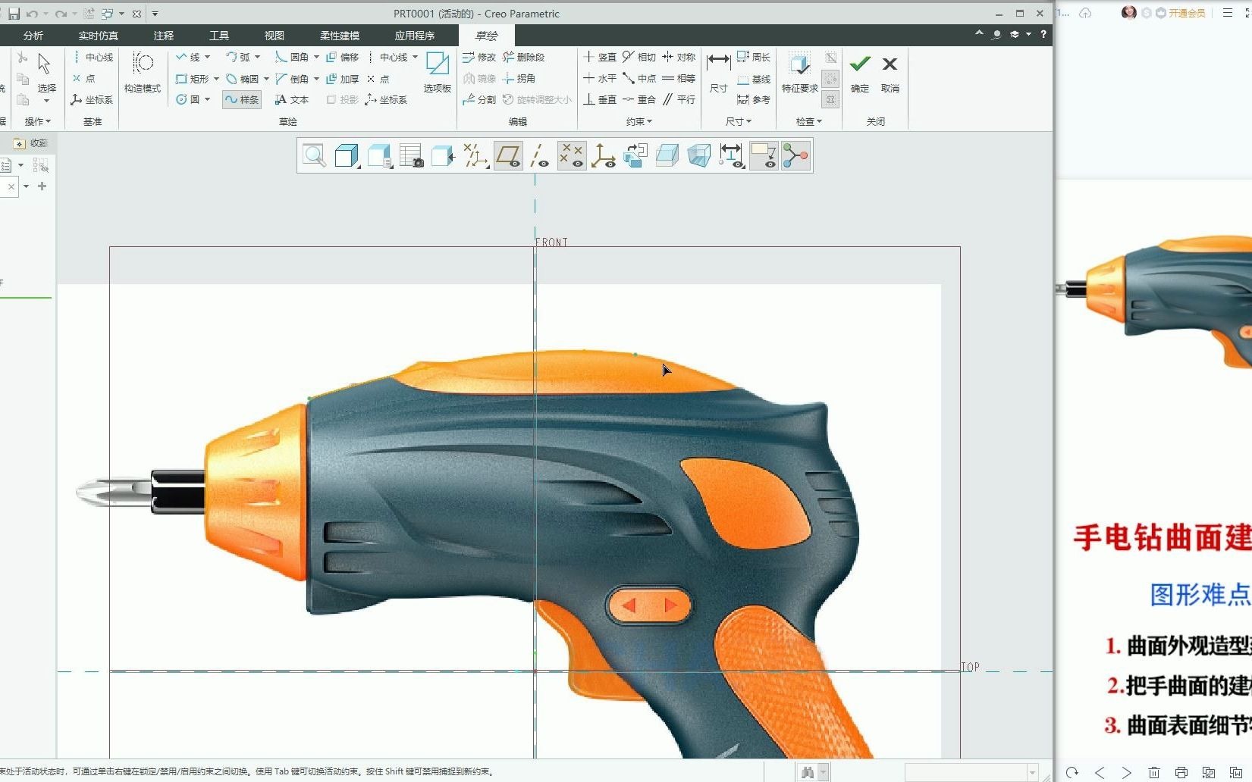Confirm sketch with OK (确定) button
The height and width of the screenshot is (782, 1252).
point(860,73)
